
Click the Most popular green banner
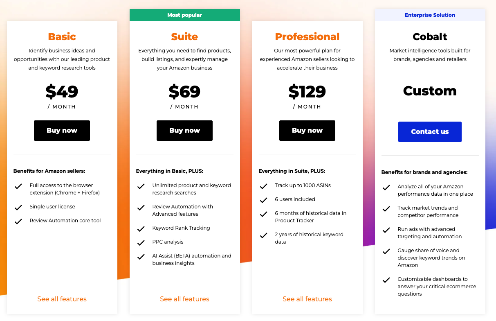tap(184, 15)
